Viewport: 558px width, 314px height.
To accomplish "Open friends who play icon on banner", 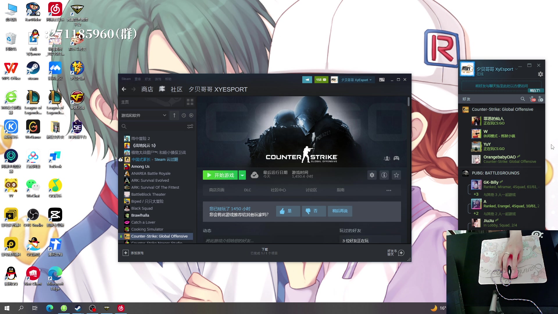I will coord(387,158).
